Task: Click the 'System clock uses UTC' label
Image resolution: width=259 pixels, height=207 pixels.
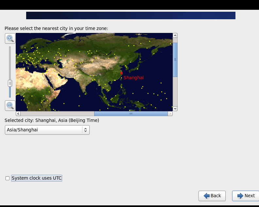Action: [x=37, y=178]
